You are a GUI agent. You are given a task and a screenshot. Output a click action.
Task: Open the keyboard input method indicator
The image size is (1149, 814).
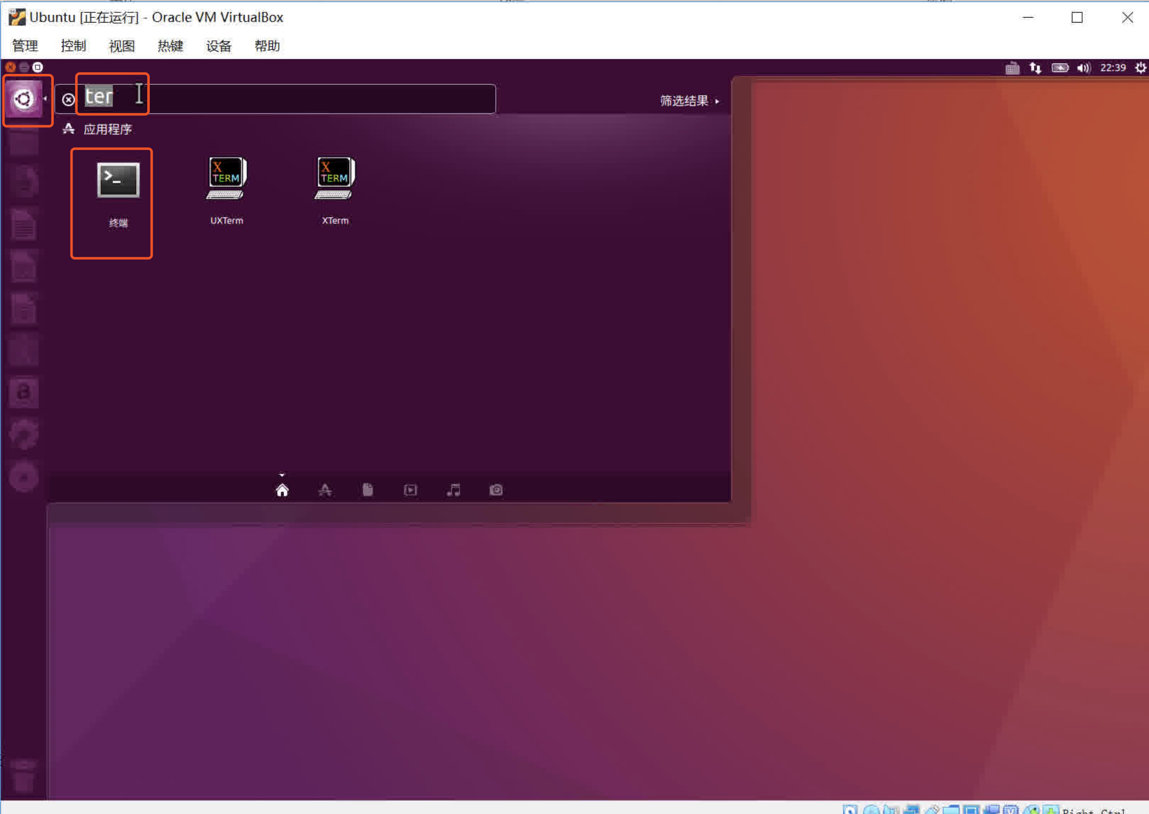1012,68
